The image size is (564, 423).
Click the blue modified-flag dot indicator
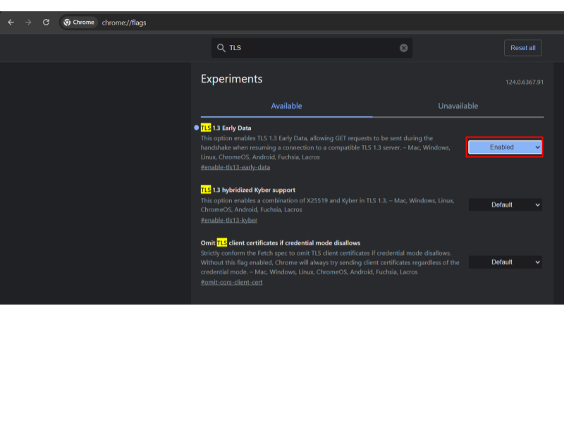196,128
